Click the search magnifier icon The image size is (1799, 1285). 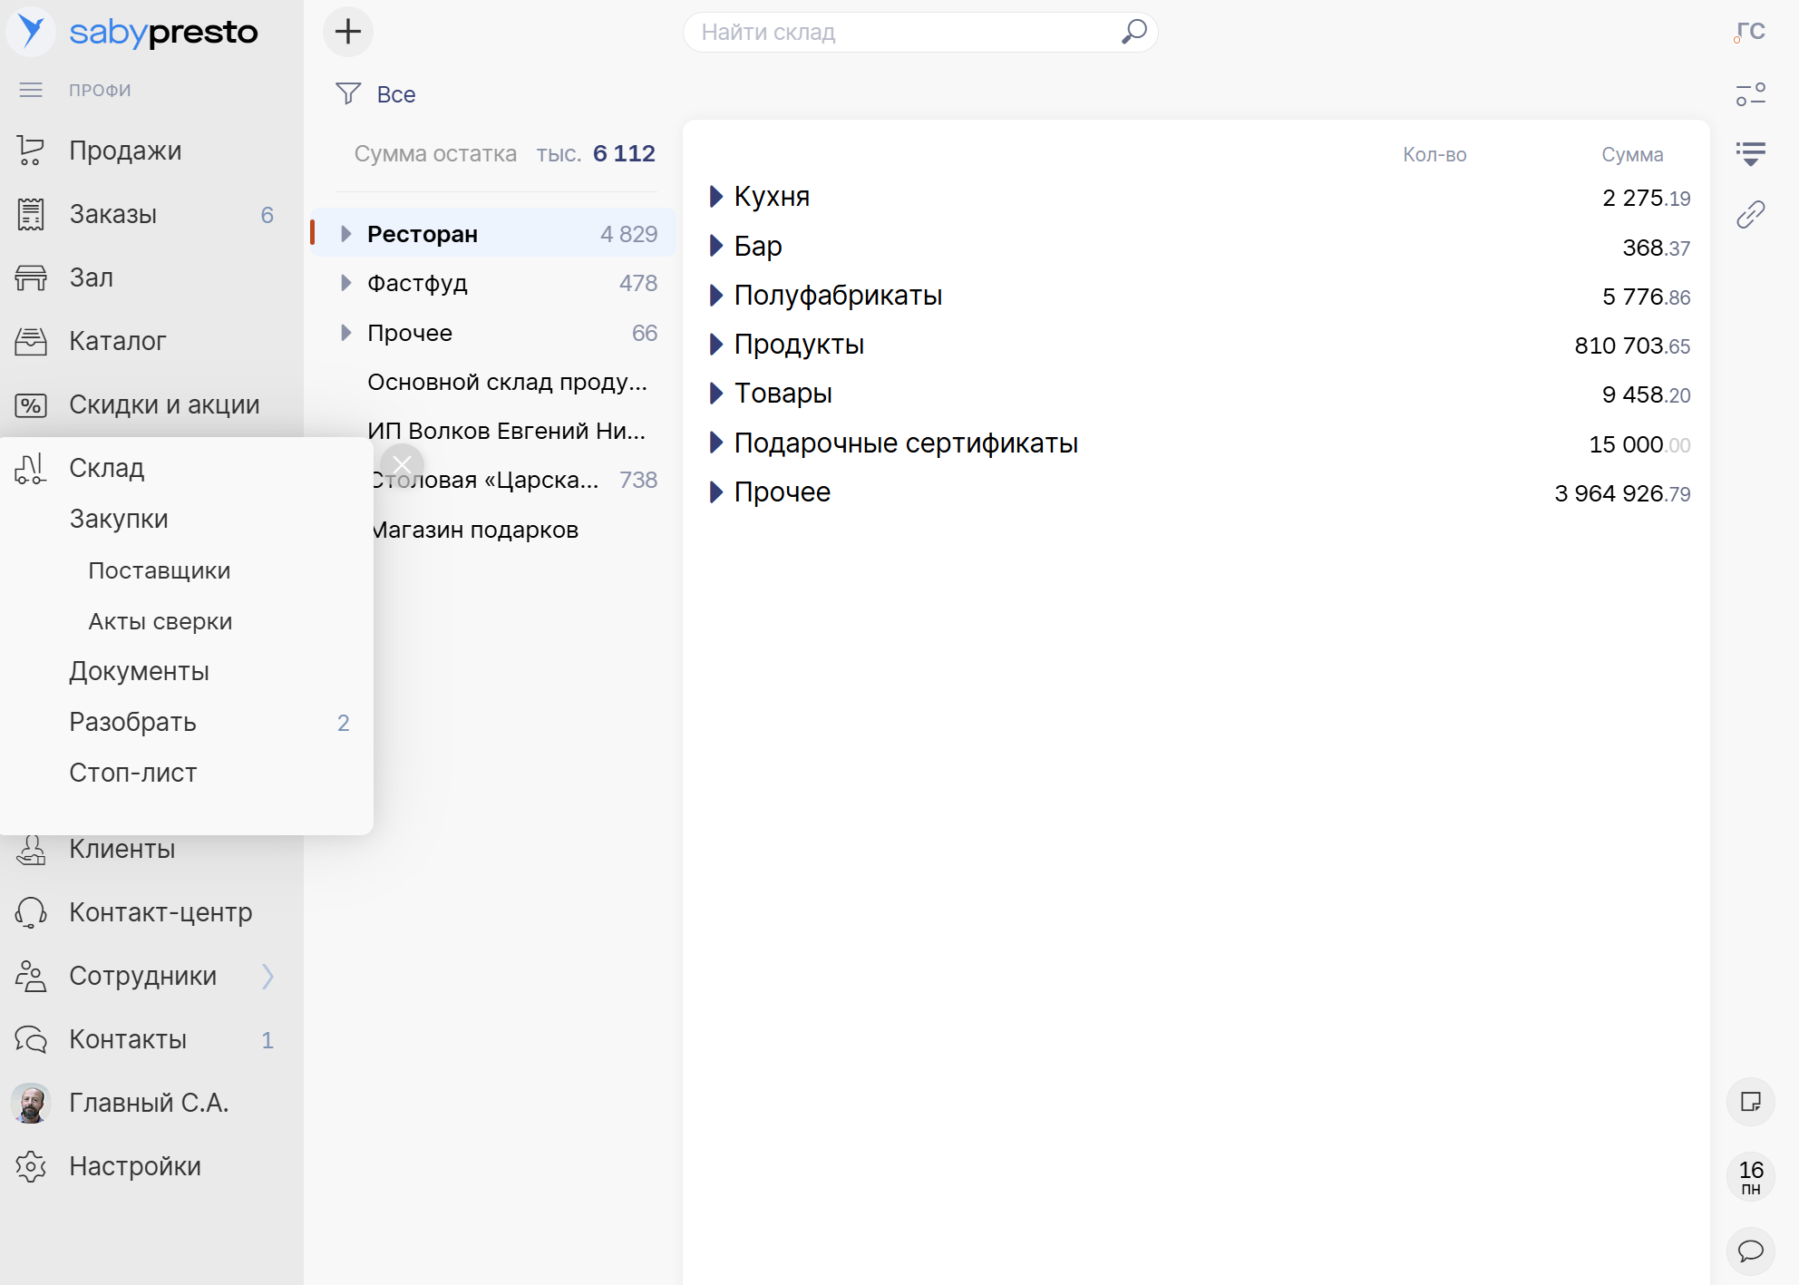coord(1133,32)
